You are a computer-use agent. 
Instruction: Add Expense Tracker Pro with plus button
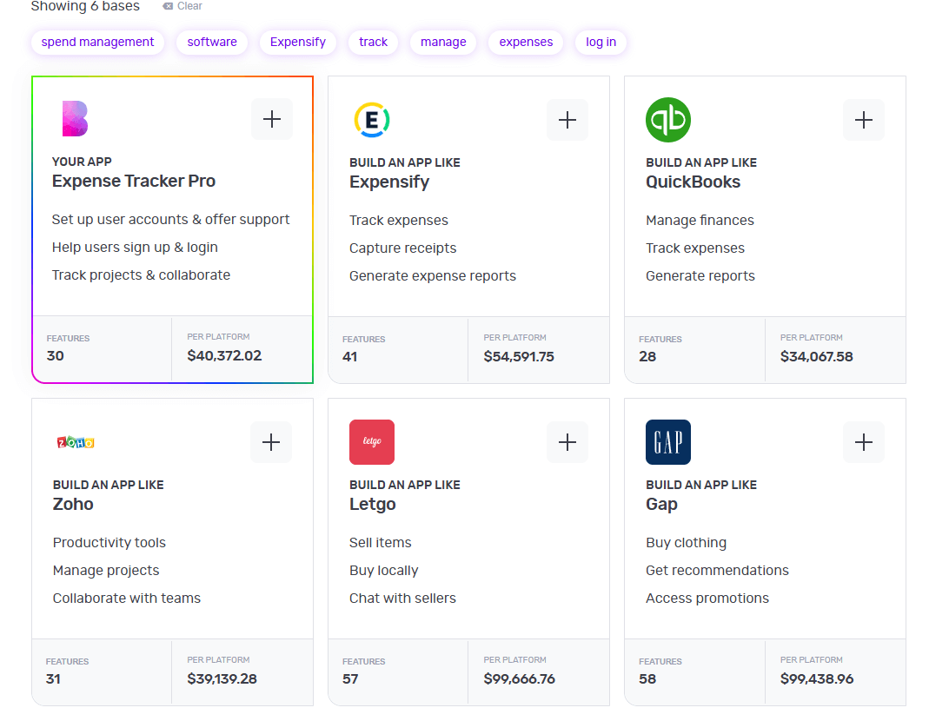coord(272,119)
